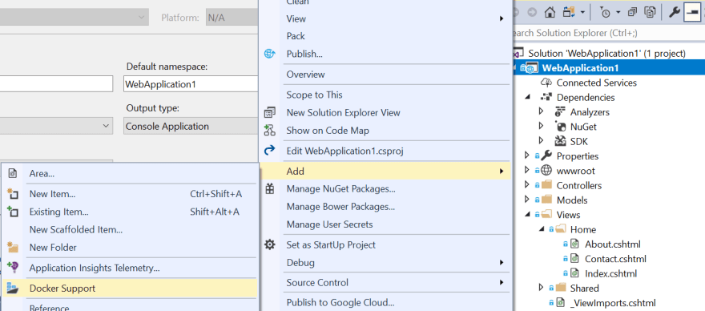Image resolution: width=705 pixels, height=311 pixels.
Task: Expand the Controllers folder
Action: tap(527, 184)
